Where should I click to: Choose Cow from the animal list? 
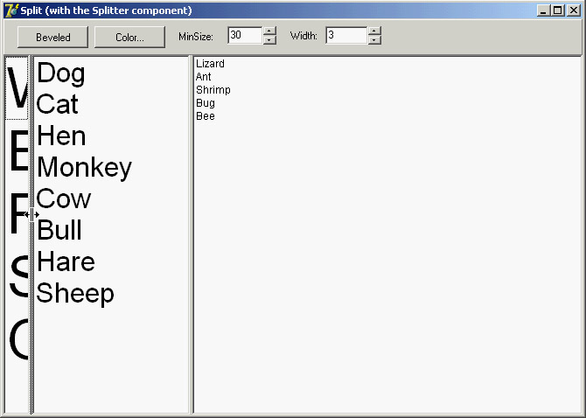pyautogui.click(x=64, y=199)
